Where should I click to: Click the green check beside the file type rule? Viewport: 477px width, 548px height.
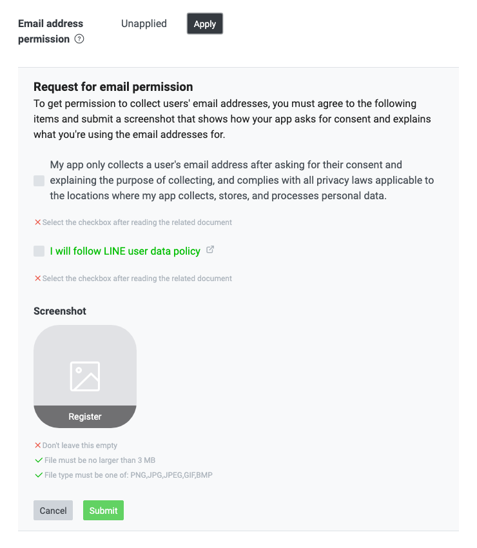point(39,475)
